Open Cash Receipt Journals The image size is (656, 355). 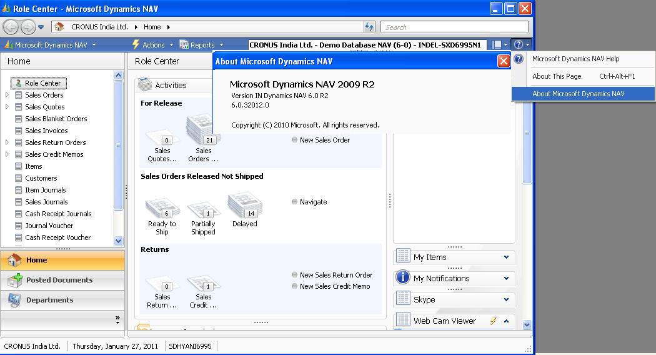click(x=58, y=214)
